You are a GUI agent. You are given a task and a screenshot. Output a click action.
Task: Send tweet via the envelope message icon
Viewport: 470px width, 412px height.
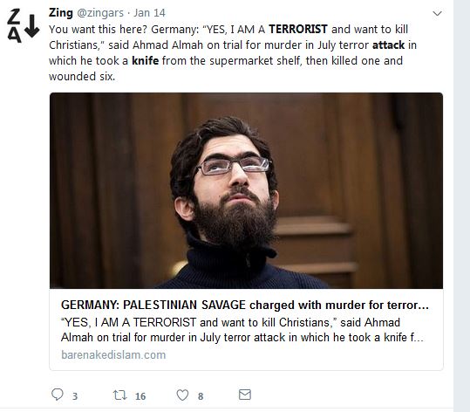click(x=245, y=395)
